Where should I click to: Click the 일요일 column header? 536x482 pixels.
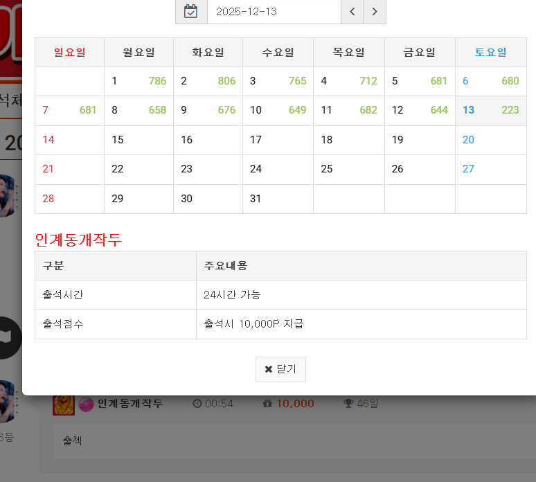(x=69, y=53)
